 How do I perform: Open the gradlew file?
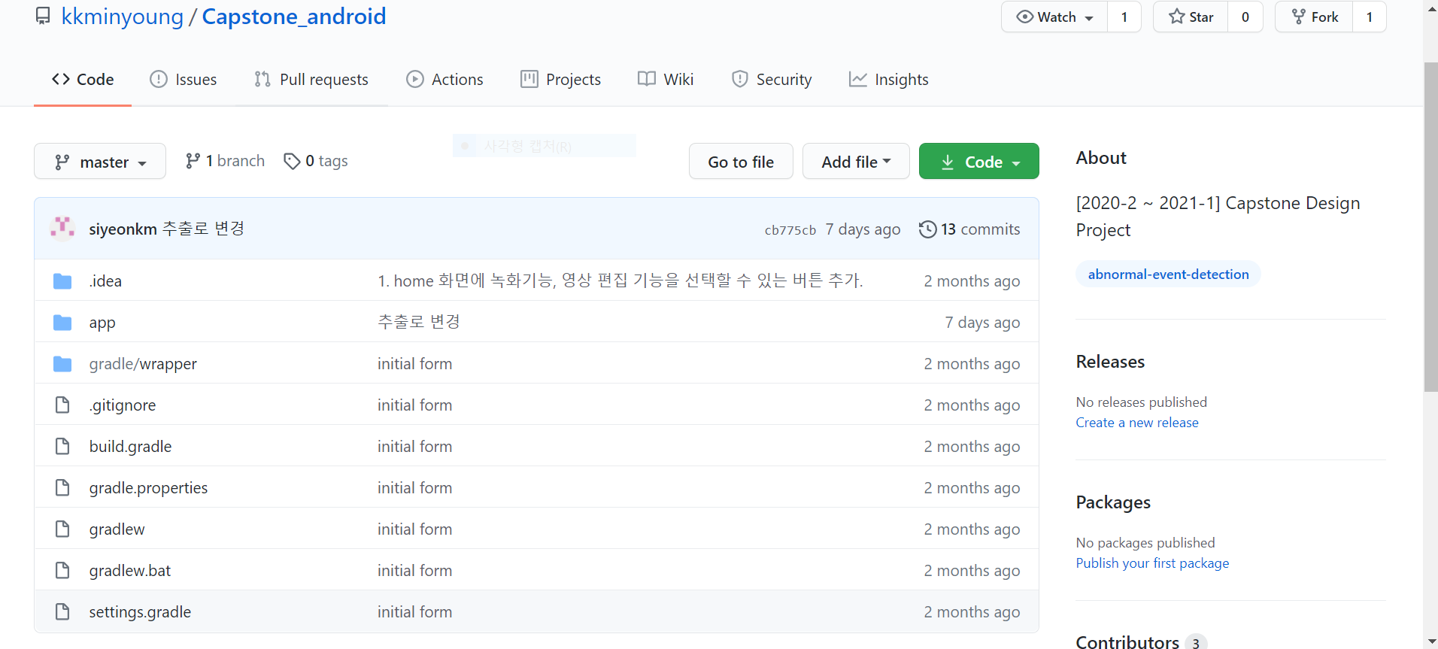[117, 529]
